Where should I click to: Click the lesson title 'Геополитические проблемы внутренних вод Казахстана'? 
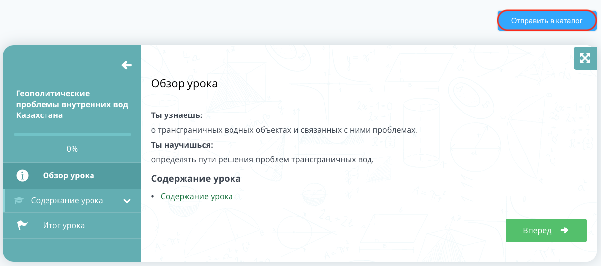click(72, 104)
